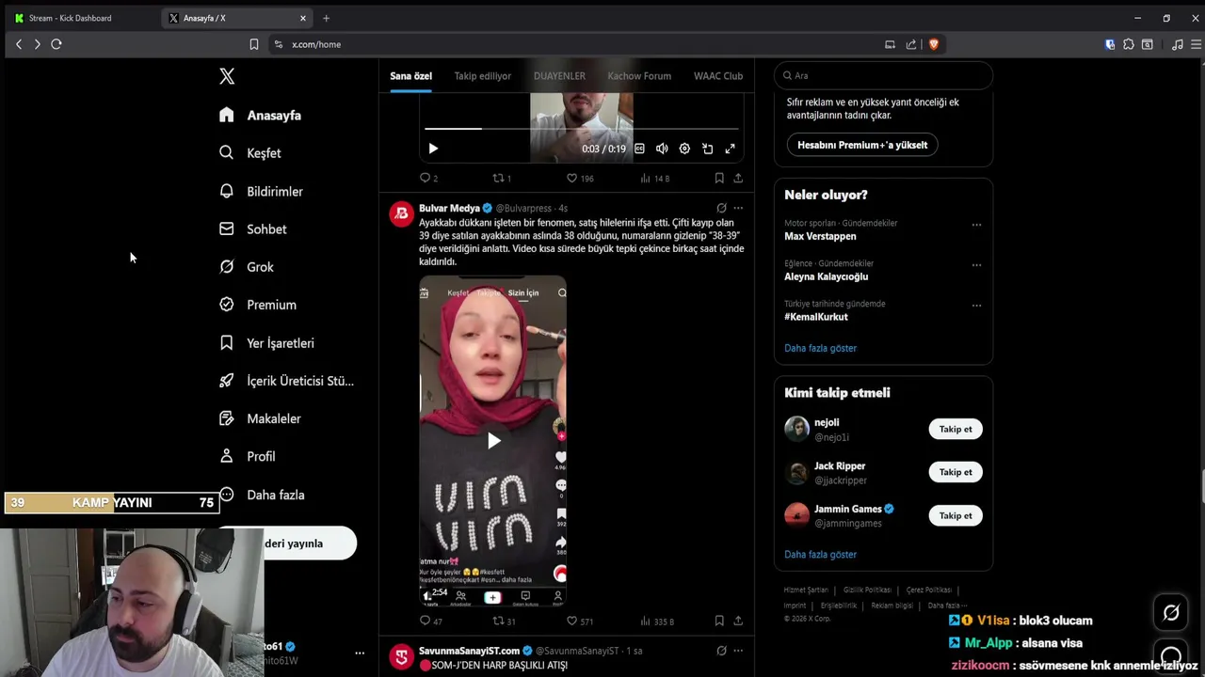1205x677 pixels.
Task: Play the top video in feed
Action: click(433, 149)
